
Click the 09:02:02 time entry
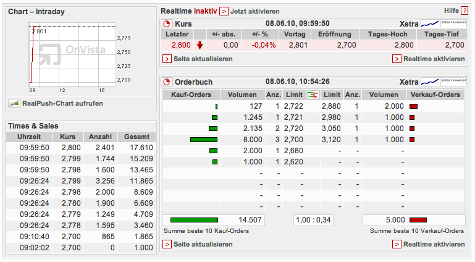click(34, 248)
